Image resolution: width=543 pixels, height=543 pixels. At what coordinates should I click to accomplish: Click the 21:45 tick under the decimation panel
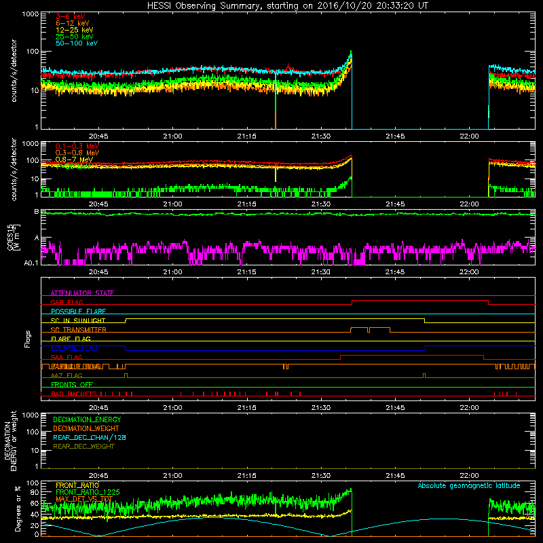[395, 476]
